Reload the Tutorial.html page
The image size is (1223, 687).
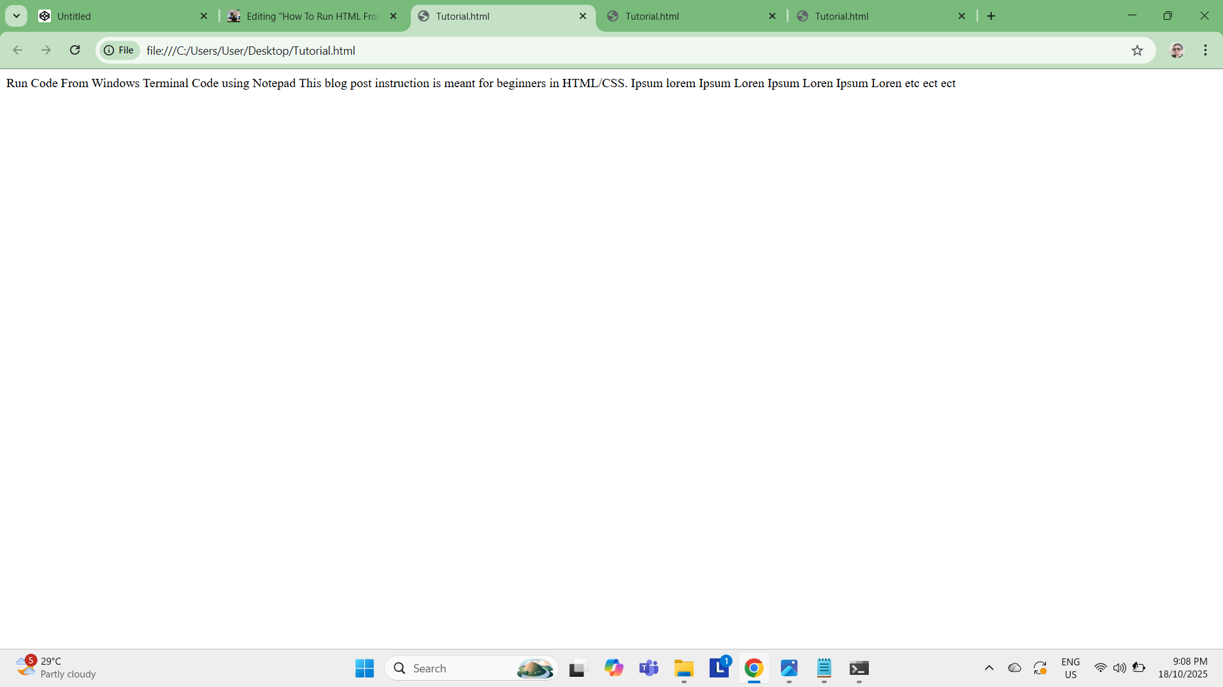tap(75, 50)
